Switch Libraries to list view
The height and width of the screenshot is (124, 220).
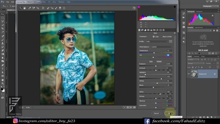(x=217, y=31)
